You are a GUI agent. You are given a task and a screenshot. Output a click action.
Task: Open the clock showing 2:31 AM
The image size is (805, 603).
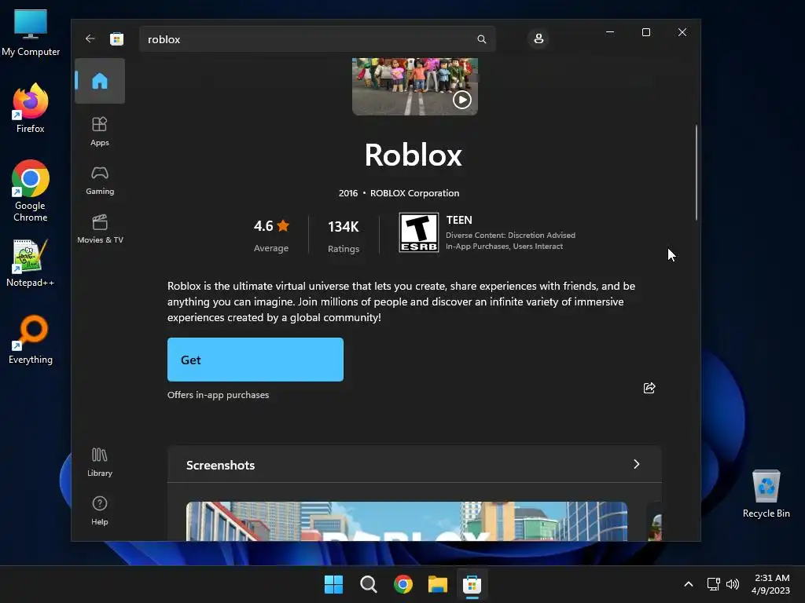click(771, 584)
